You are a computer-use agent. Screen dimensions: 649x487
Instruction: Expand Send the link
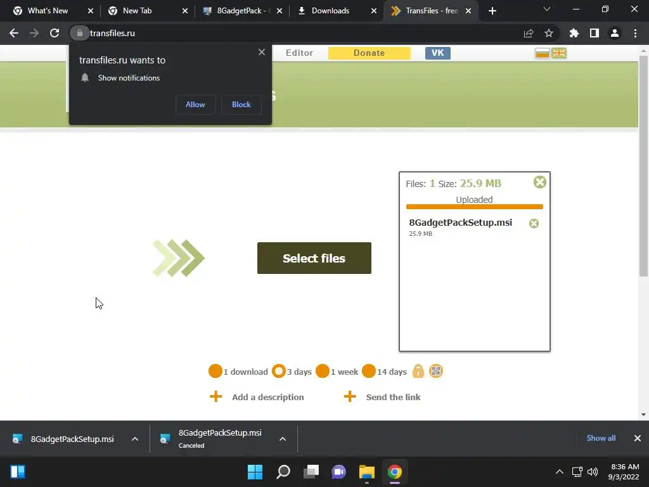click(382, 397)
